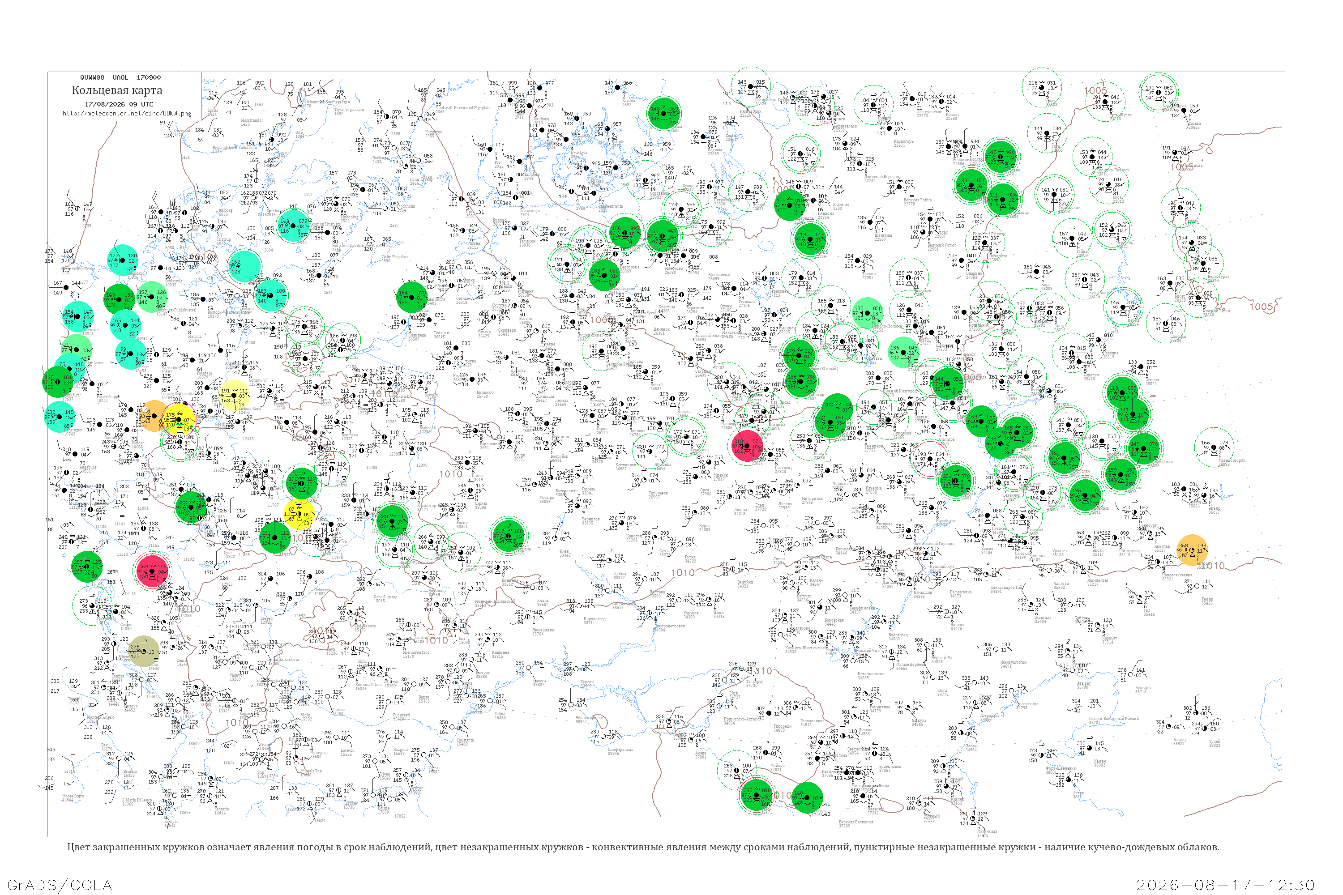Image resolution: width=1343 pixels, height=895 pixels.
Task: Click the station label "Акбулак"
Action: coord(1162,546)
